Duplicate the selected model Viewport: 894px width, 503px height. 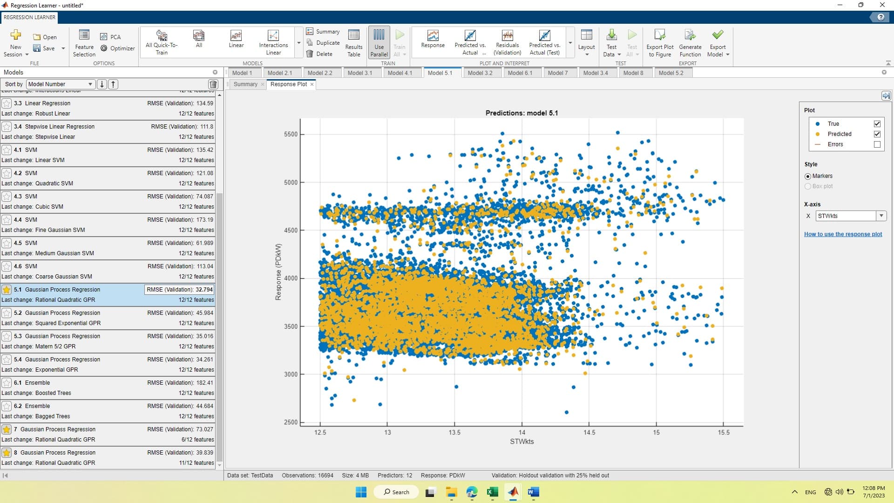coord(323,43)
